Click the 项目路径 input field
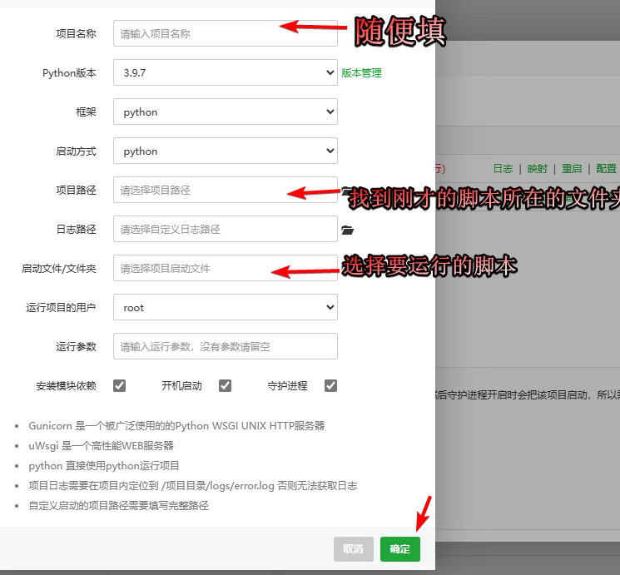 click(200, 191)
